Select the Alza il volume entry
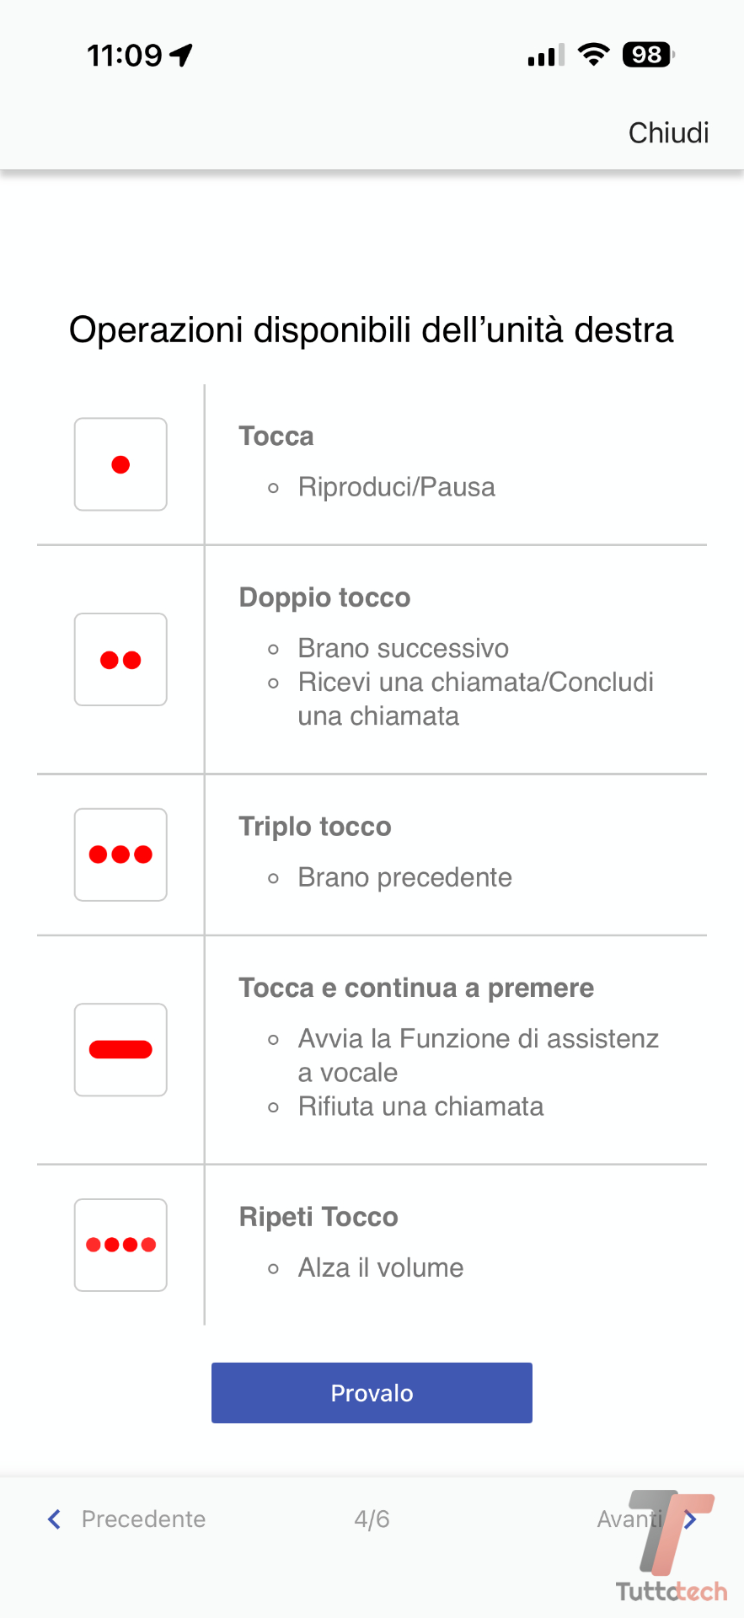This screenshot has width=744, height=1618. pyautogui.click(x=380, y=1267)
